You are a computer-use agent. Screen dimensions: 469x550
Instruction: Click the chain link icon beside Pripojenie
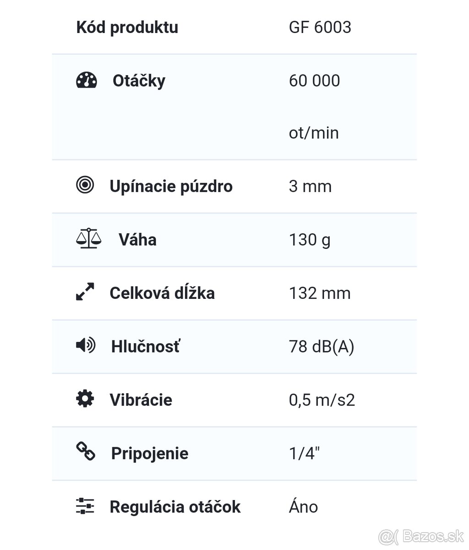(x=86, y=451)
